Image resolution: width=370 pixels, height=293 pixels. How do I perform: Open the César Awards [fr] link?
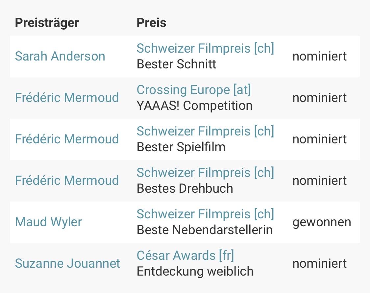185,256
